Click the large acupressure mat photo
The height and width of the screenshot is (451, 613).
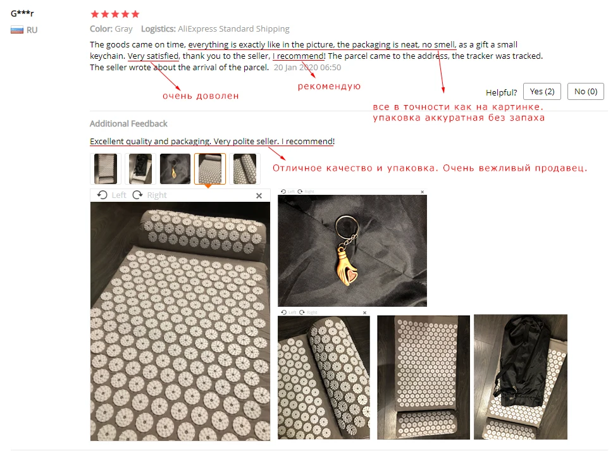tap(180, 321)
